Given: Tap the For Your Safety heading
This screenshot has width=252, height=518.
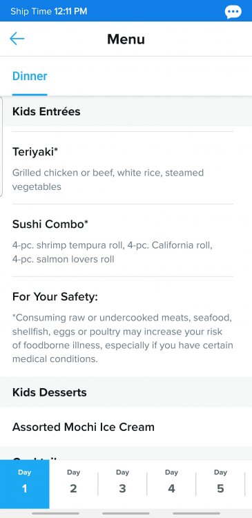Looking at the screenshot, I should 55,297.
